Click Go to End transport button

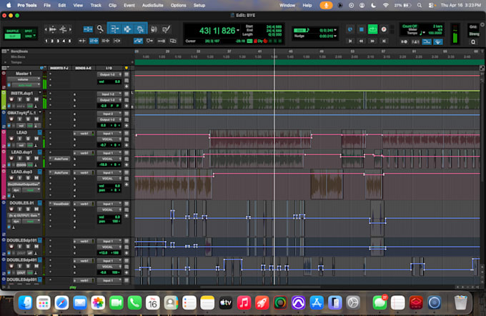(x=384, y=41)
